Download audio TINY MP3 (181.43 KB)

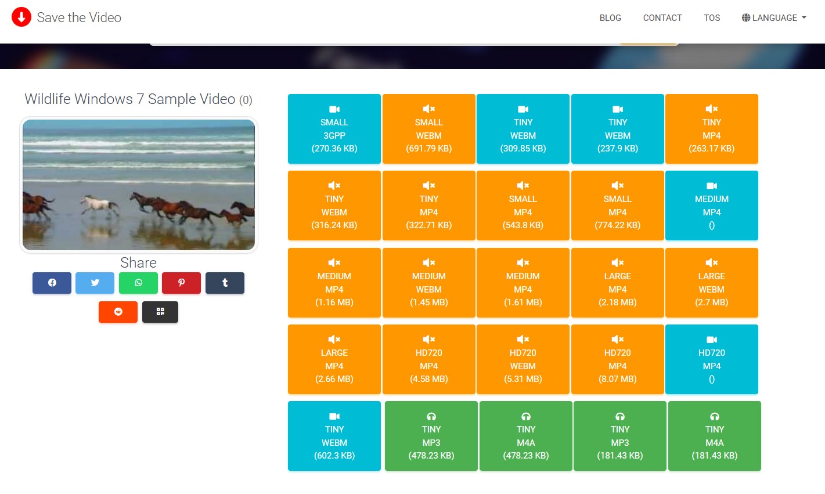(620, 436)
